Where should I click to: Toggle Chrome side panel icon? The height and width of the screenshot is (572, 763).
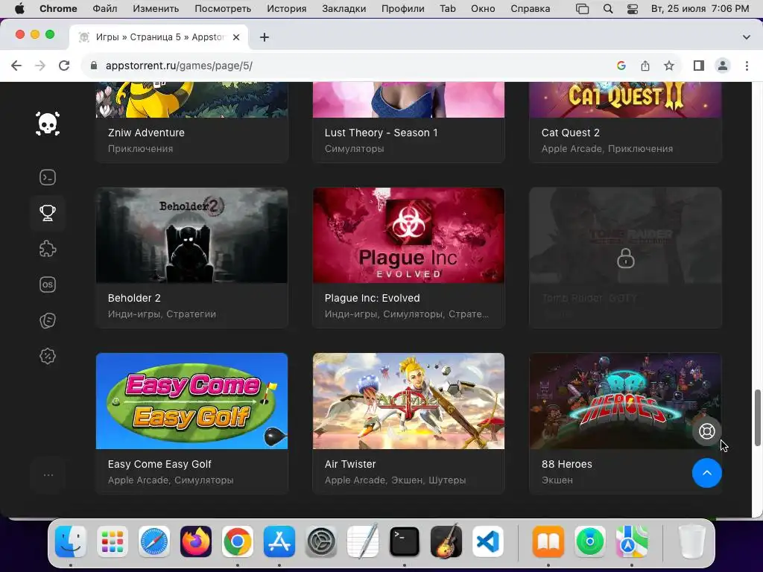699,66
